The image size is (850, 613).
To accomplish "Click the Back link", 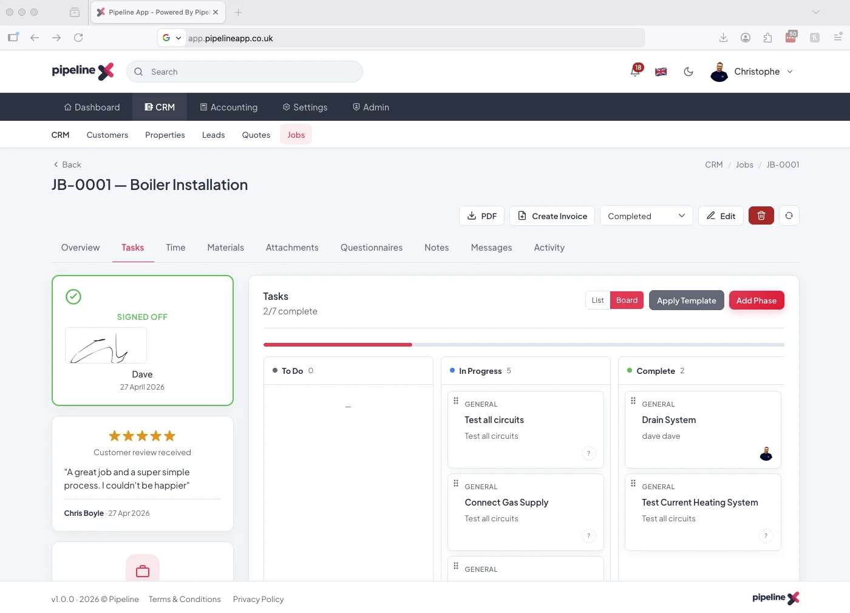I will 67,164.
